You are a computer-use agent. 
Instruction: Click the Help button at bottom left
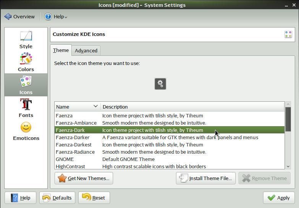(x=20, y=198)
